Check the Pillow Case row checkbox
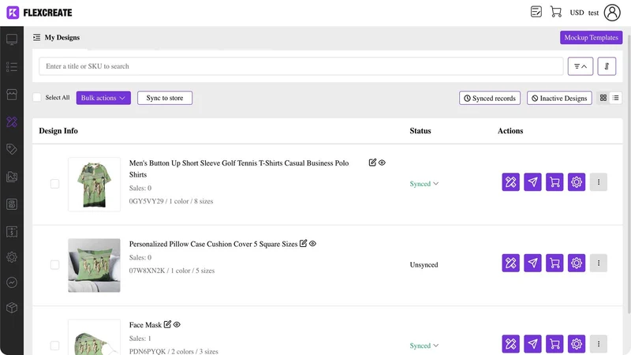Image resolution: width=631 pixels, height=355 pixels. [54, 265]
